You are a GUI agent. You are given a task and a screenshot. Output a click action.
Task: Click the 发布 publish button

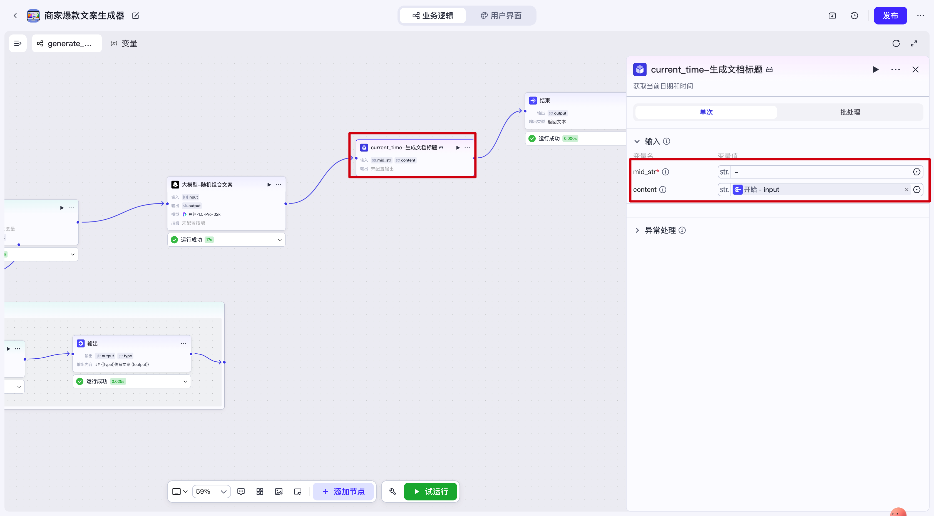[890, 16]
